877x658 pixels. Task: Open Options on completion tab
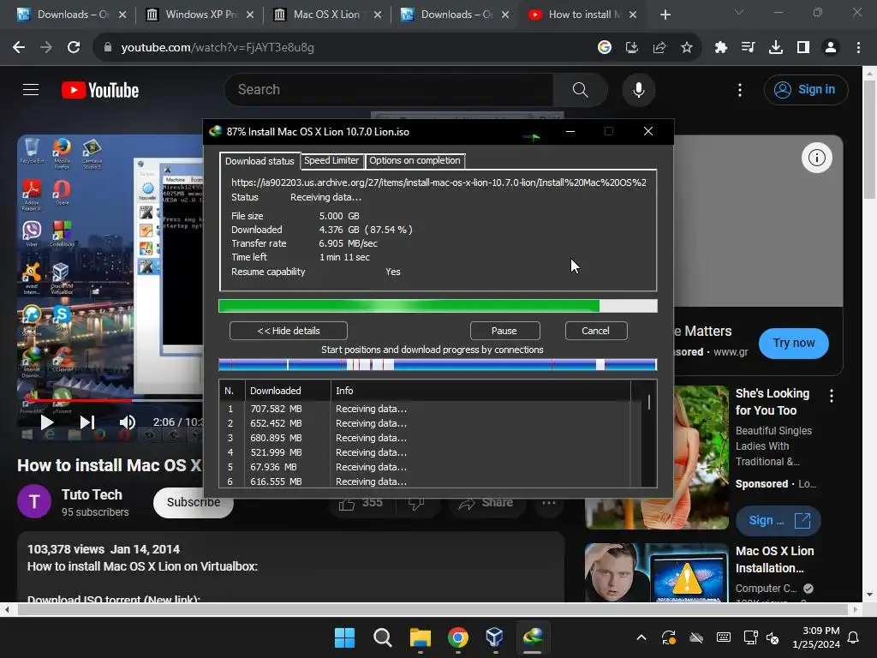coord(415,160)
